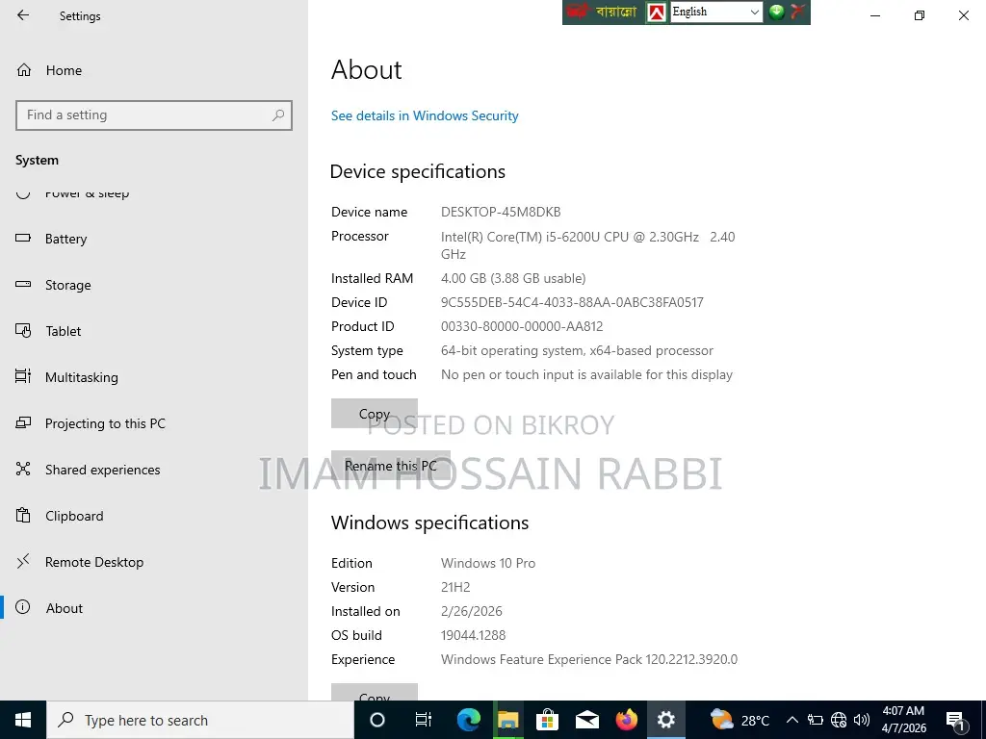The width and height of the screenshot is (986, 739).
Task: Select the Device ID value text
Action: coord(572,303)
